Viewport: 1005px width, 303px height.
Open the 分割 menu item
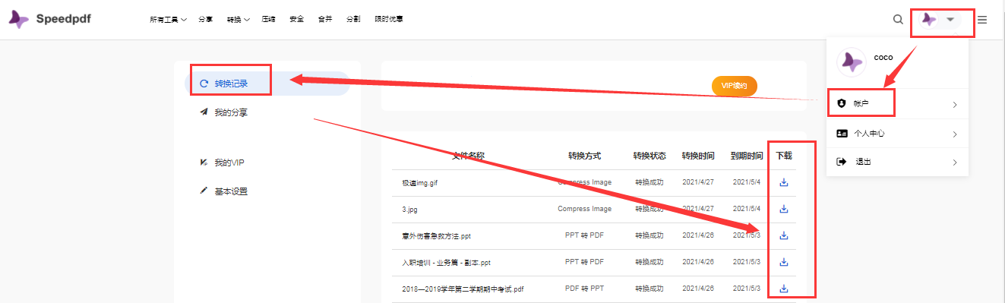tap(353, 20)
